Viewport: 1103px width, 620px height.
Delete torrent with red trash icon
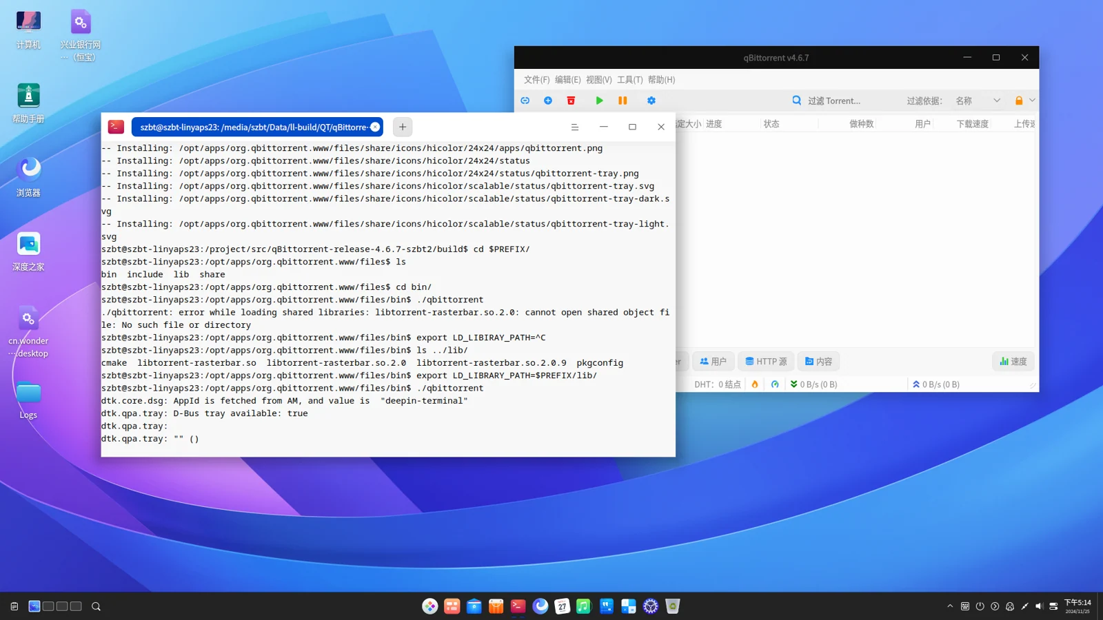click(571, 101)
